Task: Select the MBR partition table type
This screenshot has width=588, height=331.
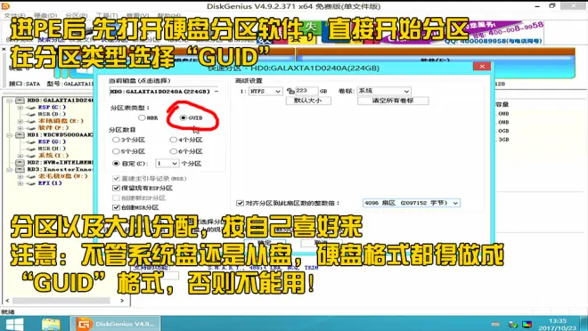Action: [142, 117]
